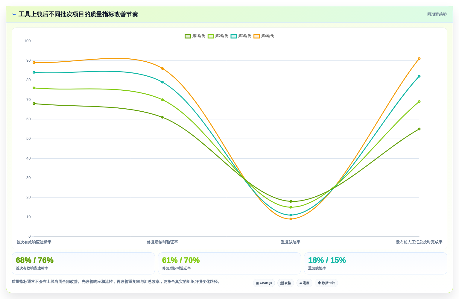Click 第3迭代 point at 修复后按时验证率
Screen dimensions: 459x299
point(162,82)
